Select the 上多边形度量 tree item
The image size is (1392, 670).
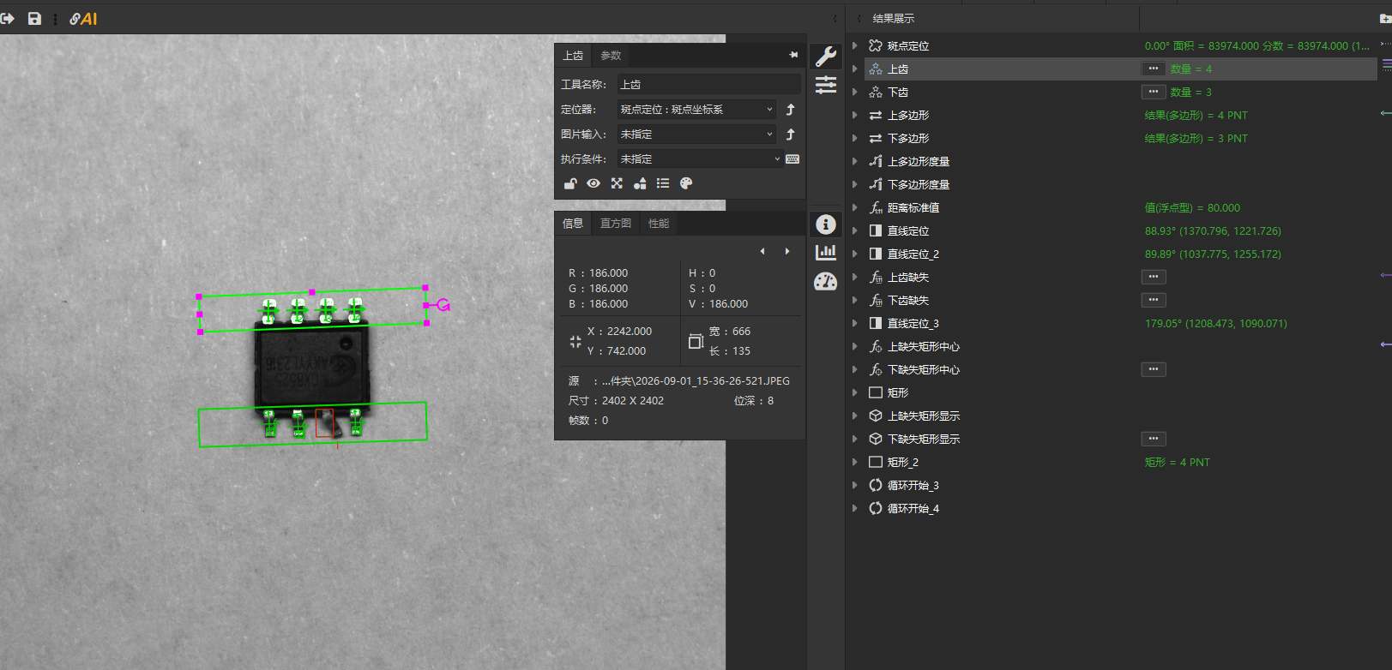point(919,161)
